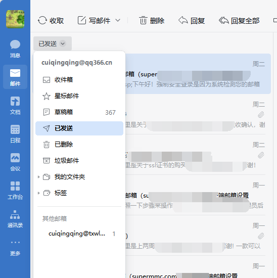
Task: Click 写邮件 to compose a mail
Action: (x=94, y=21)
